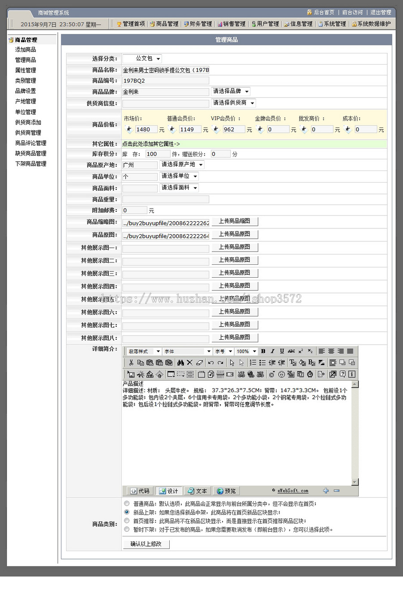Switch editor to 预览 preview mode

point(226,491)
